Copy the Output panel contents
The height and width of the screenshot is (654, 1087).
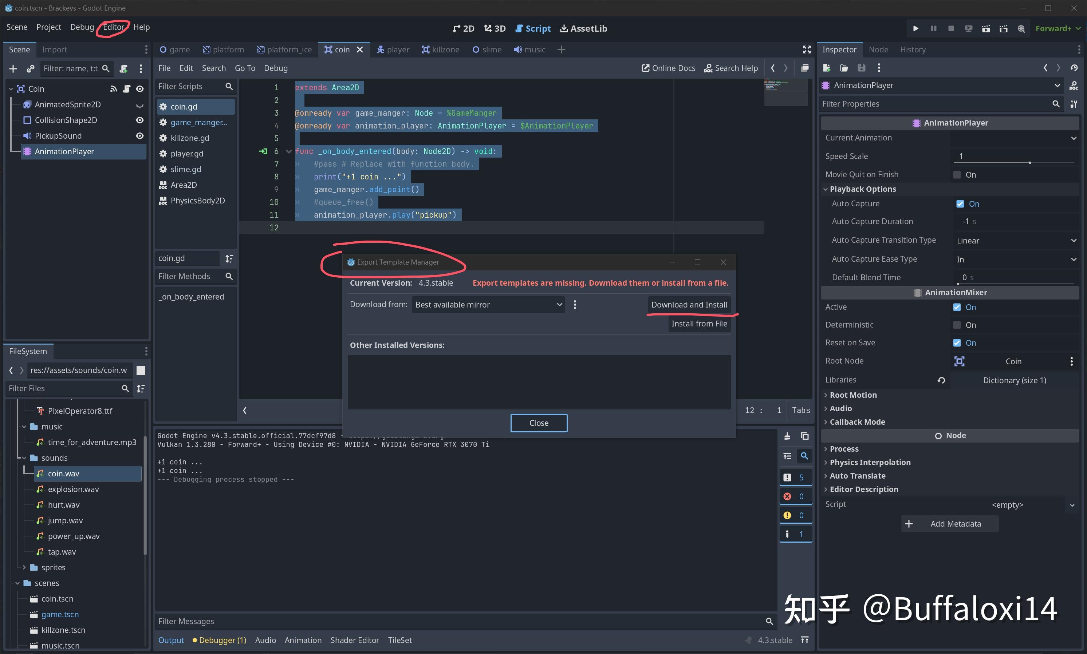click(x=804, y=436)
